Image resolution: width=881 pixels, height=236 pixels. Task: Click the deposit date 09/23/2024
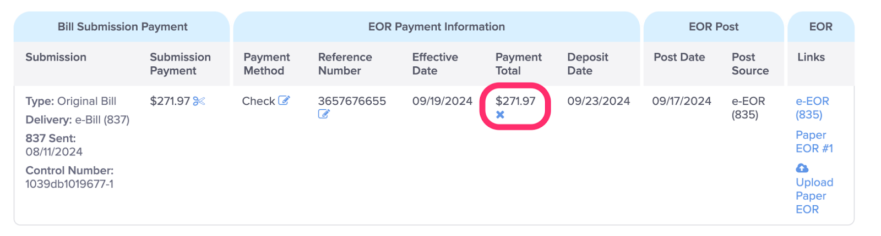click(599, 101)
